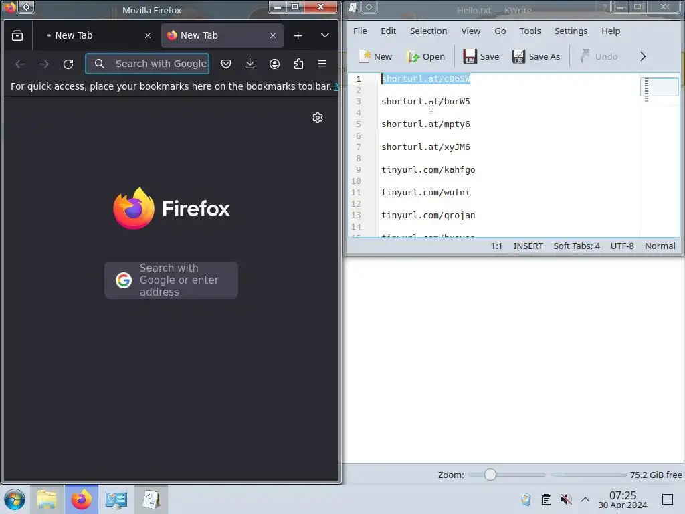Expand hidden system tray icons arrow
Viewport: 685px width, 514px height.
coord(585,499)
